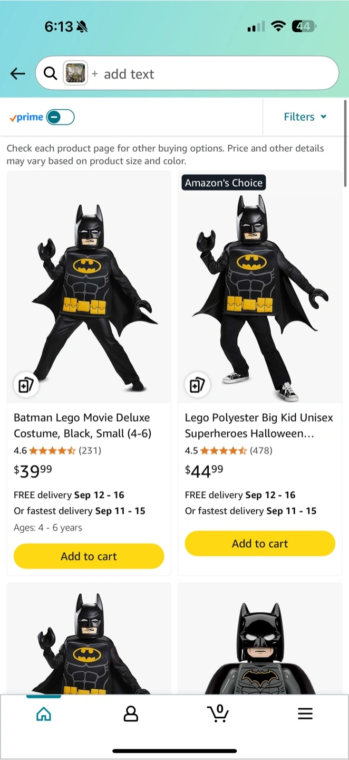Open Batman Lego Movie Deluxe Costume title
This screenshot has height=760, width=349.
(x=82, y=425)
